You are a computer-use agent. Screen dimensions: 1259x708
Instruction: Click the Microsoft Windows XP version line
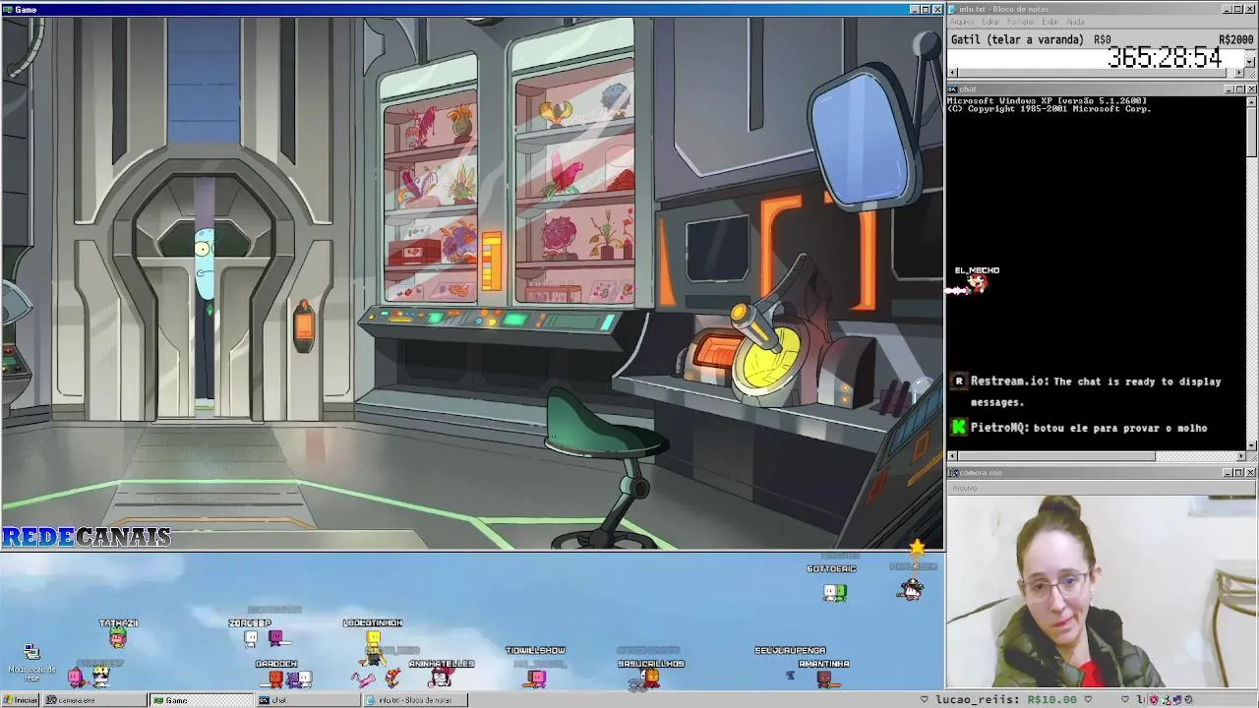pos(1047,100)
